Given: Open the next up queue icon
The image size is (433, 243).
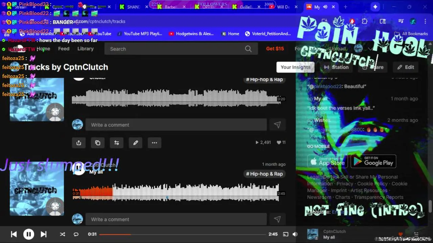Looking at the screenshot, I should (x=416, y=234).
